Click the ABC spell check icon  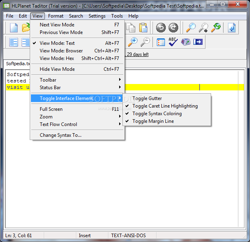[173, 42]
